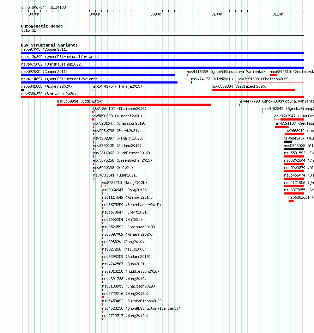
Task: Select nsv2813228 (Huddleston2016) entry
Action: click(x=131, y=272)
